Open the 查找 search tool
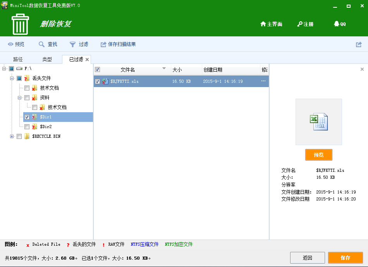The height and width of the screenshot is (267, 368). tap(48, 44)
